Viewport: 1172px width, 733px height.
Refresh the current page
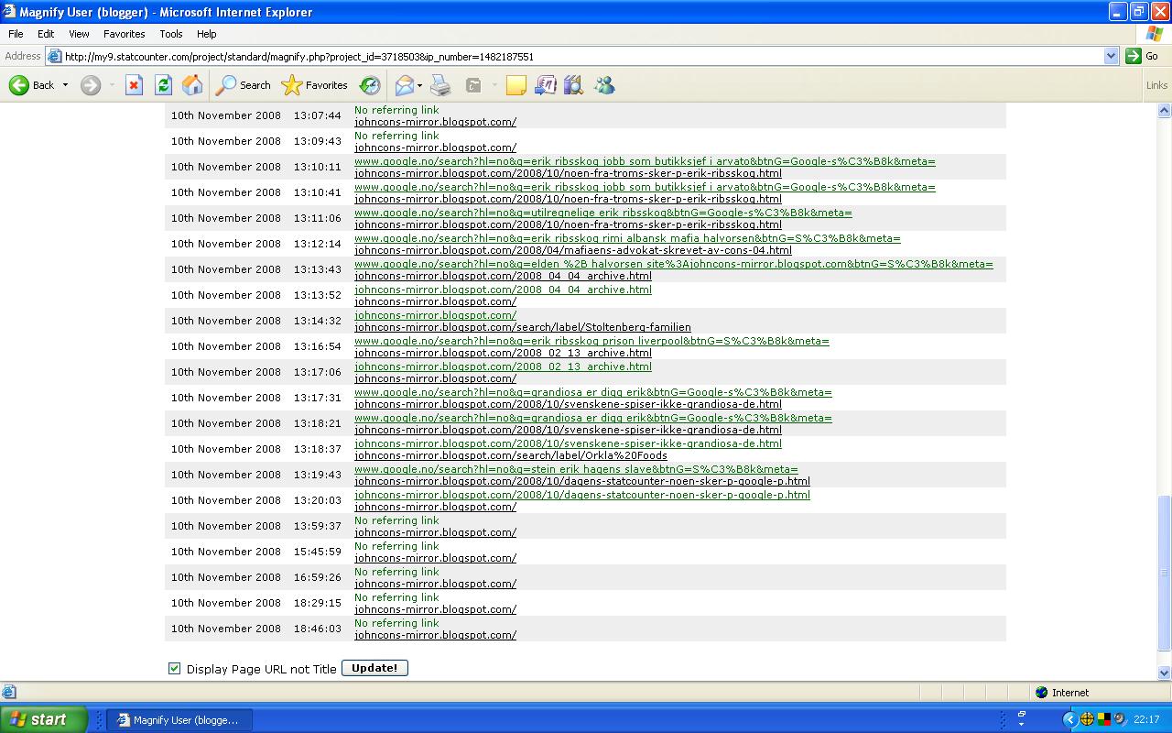(163, 85)
